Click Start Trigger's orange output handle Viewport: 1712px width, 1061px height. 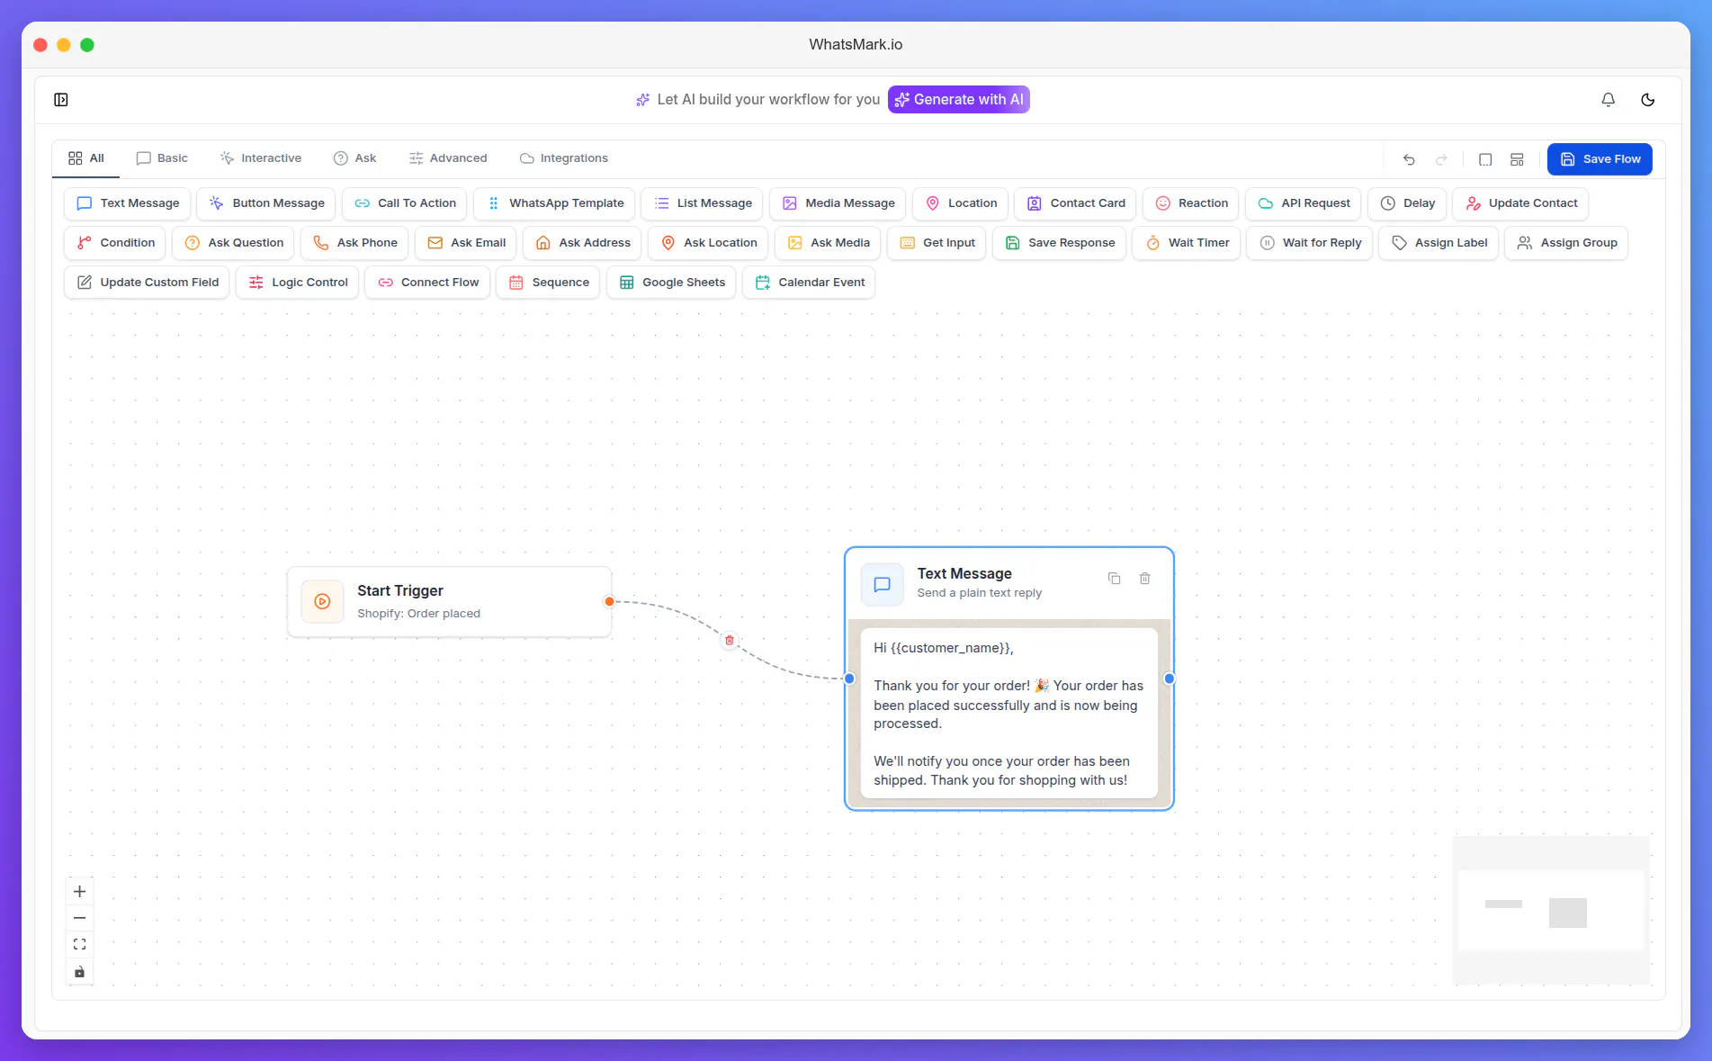coord(609,602)
